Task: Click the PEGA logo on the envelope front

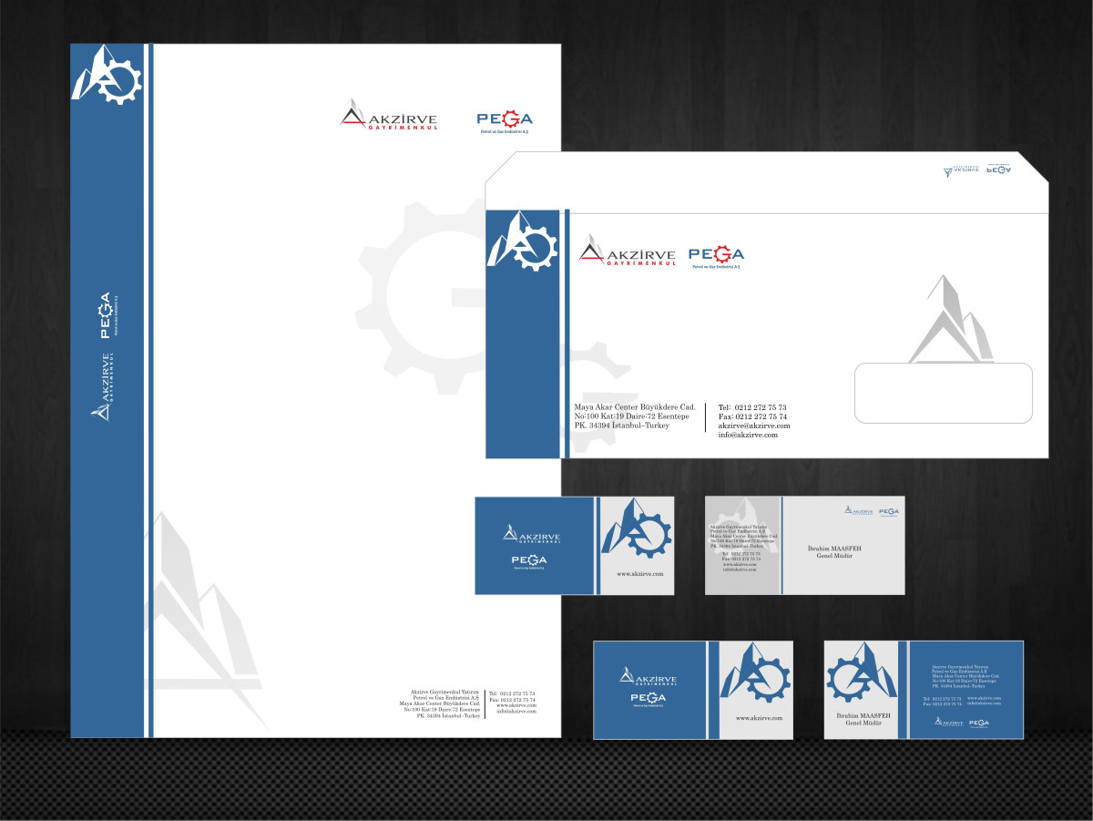Action: click(x=716, y=256)
